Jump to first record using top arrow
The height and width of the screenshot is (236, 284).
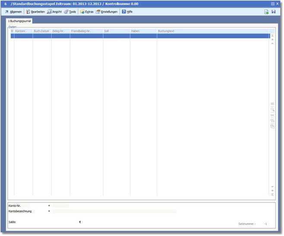(272, 35)
